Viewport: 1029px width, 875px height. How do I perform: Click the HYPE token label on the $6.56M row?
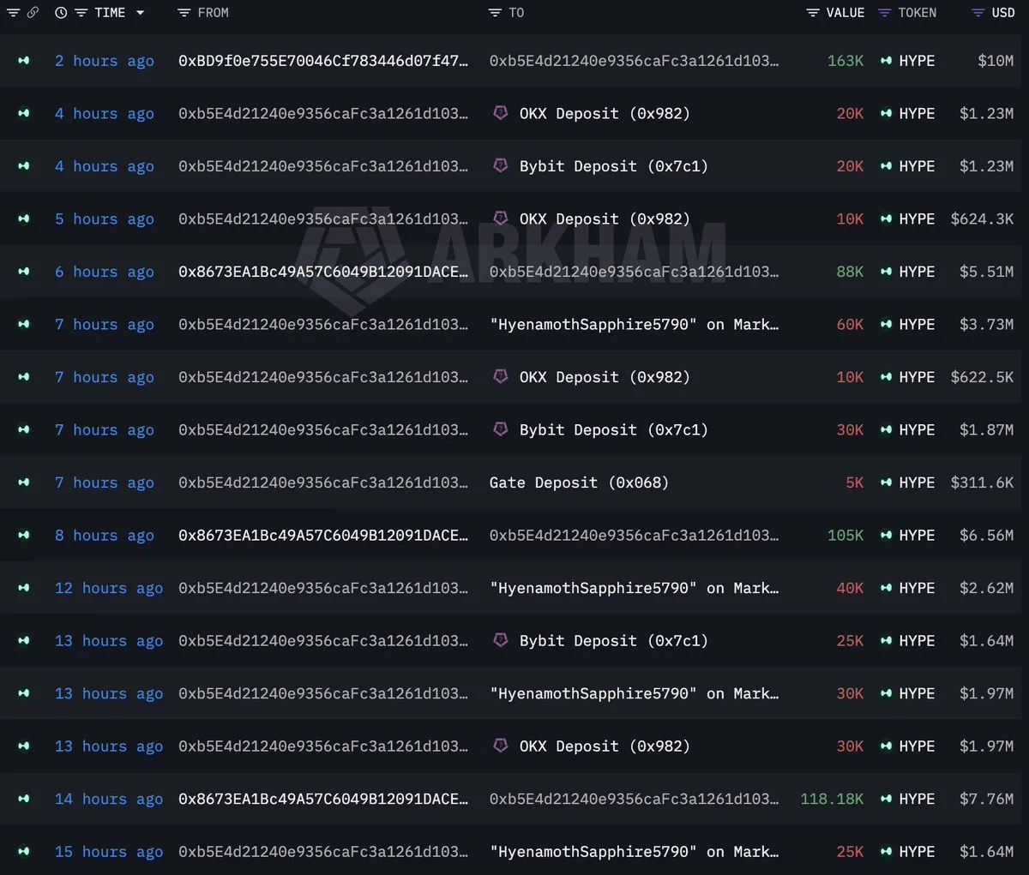(x=917, y=535)
